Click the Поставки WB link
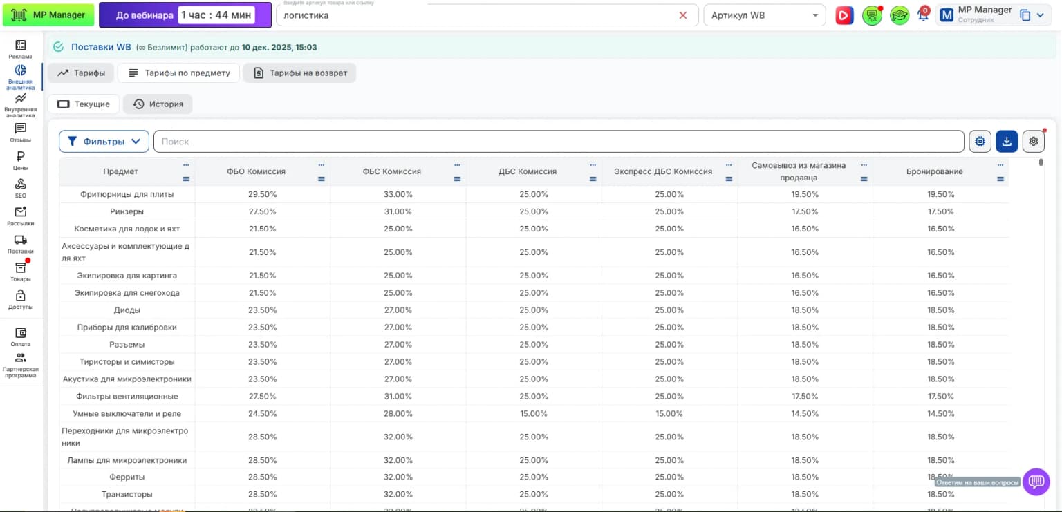This screenshot has height=512, width=1062. tap(101, 47)
